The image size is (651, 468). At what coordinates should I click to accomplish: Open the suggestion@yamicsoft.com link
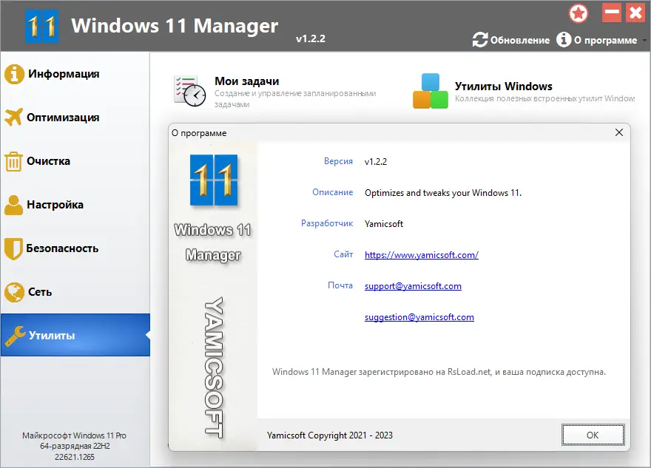point(419,316)
